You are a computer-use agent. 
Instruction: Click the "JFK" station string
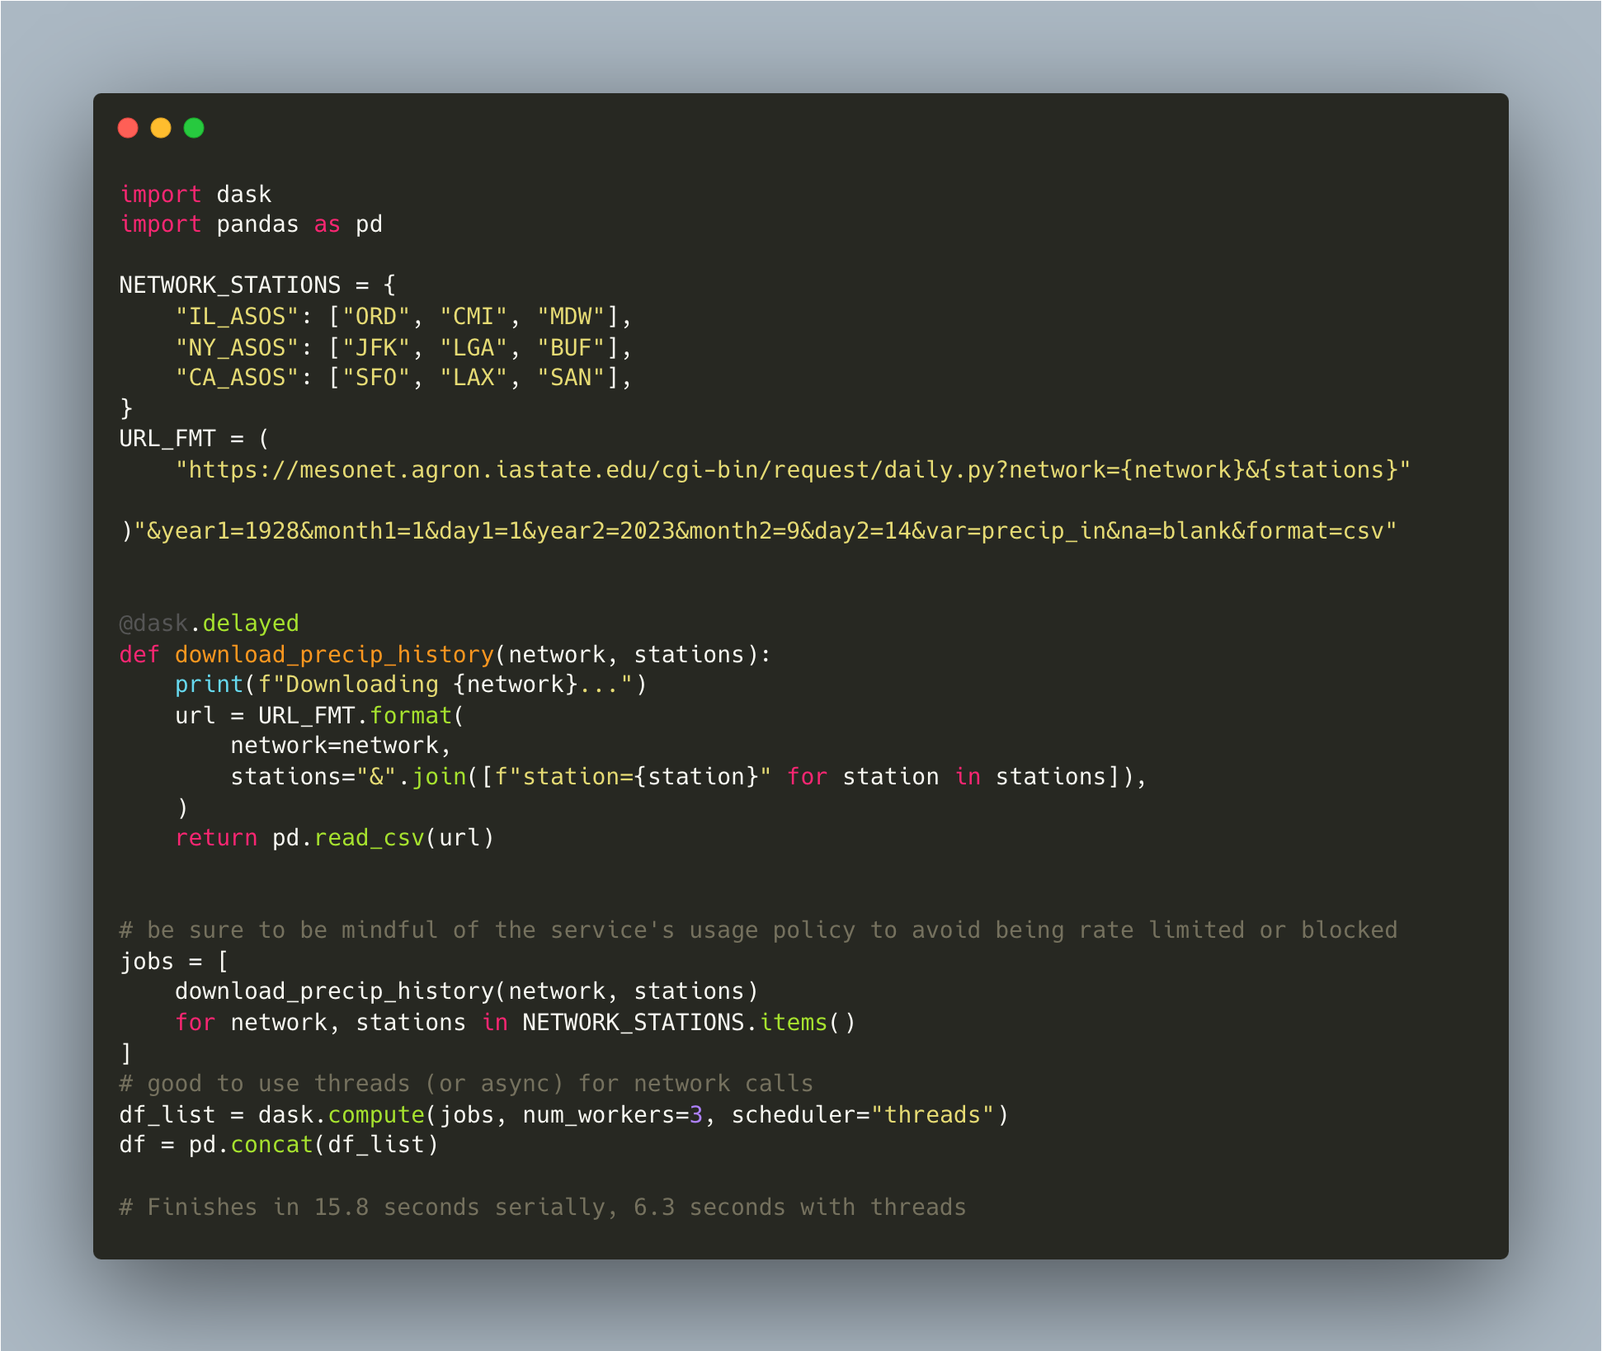376,348
